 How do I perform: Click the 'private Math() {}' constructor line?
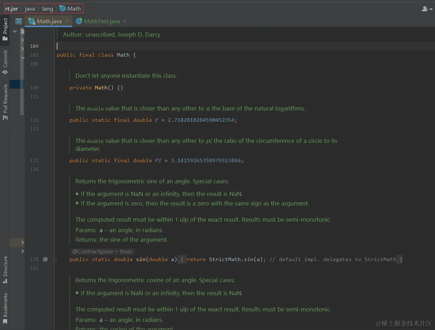coord(96,88)
